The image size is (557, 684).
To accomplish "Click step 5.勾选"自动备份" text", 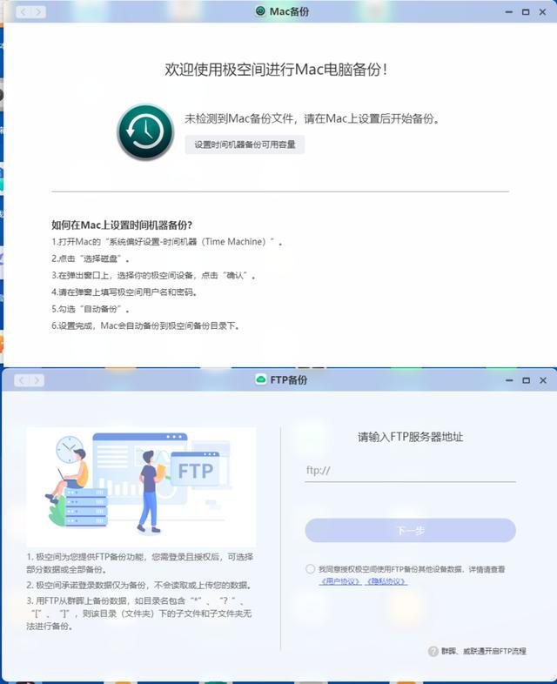I will pos(91,309).
